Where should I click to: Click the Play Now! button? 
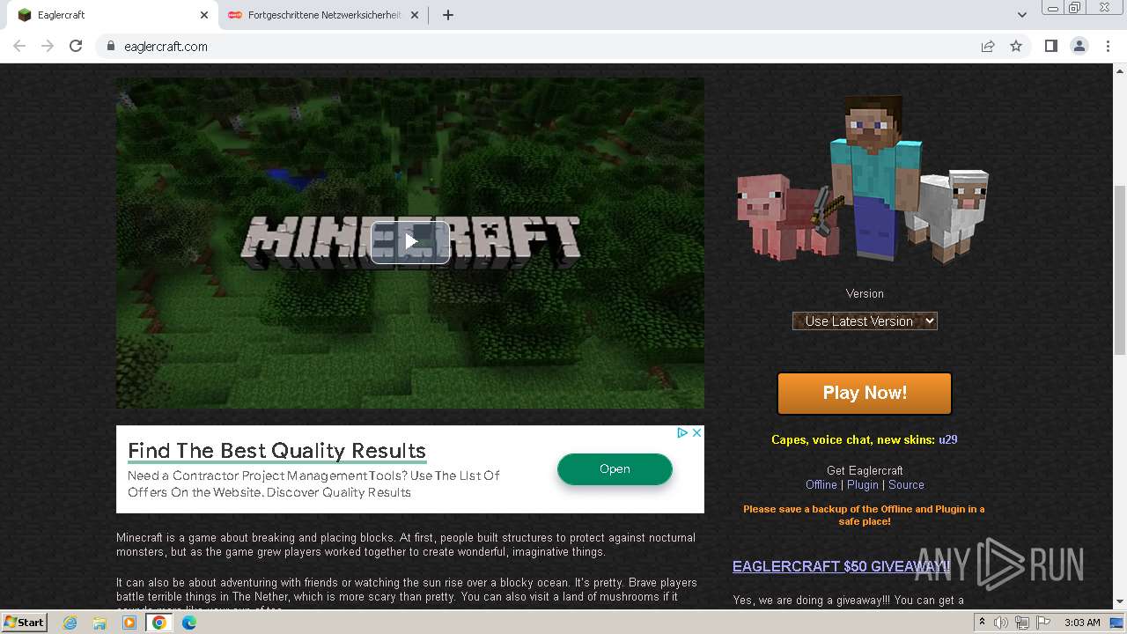[x=865, y=393]
